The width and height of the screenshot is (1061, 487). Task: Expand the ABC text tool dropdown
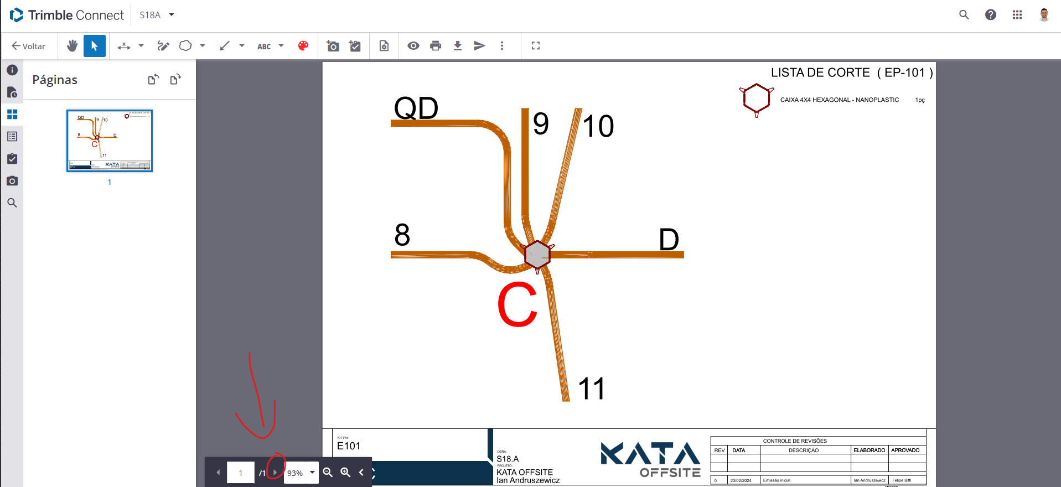(x=281, y=46)
